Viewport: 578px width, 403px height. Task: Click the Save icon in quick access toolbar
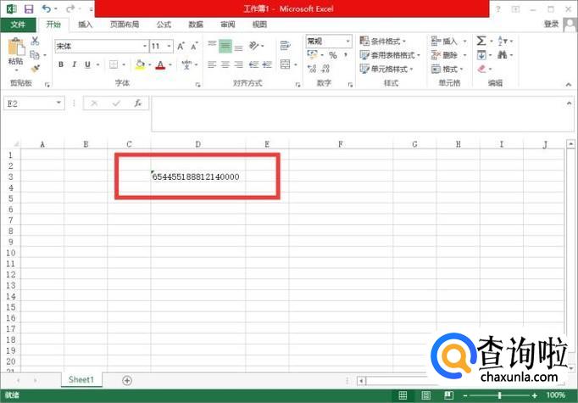click(29, 8)
